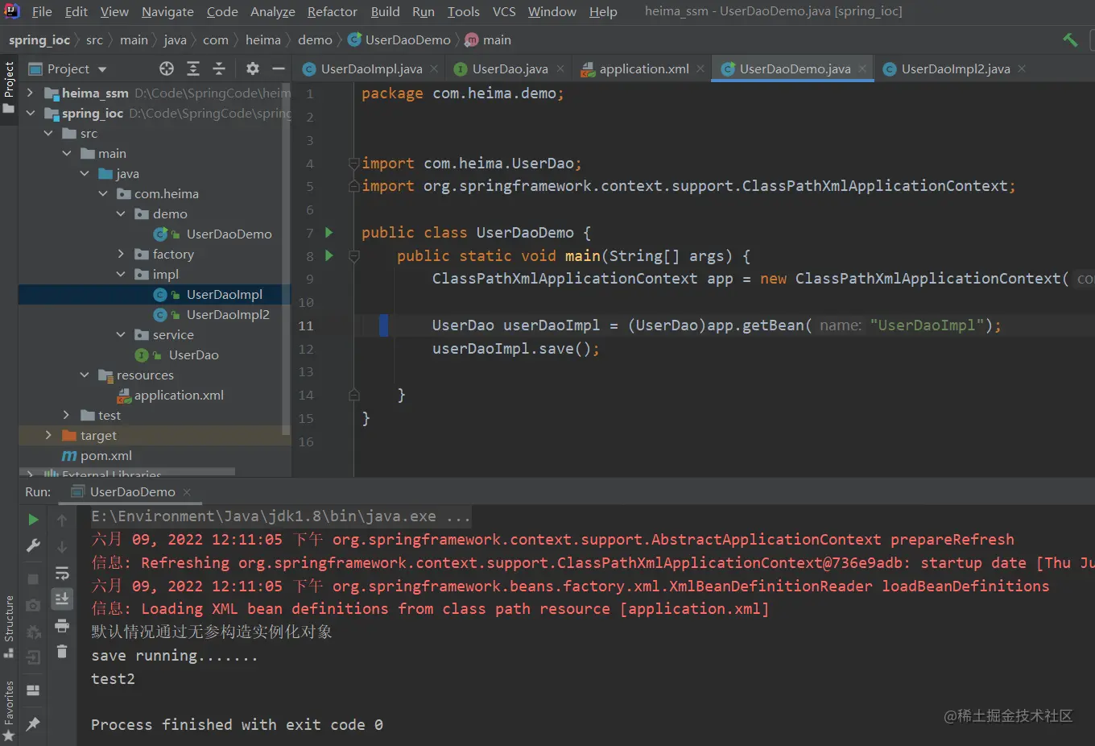Fold import block at line 4
The image size is (1095, 746).
pos(353,164)
